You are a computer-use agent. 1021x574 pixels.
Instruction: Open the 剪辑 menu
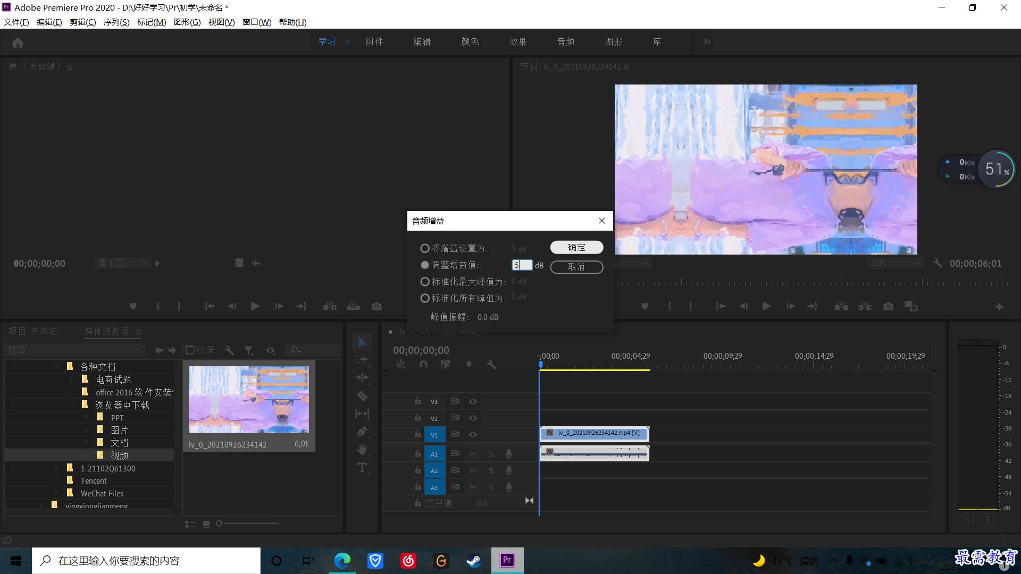[x=82, y=22]
